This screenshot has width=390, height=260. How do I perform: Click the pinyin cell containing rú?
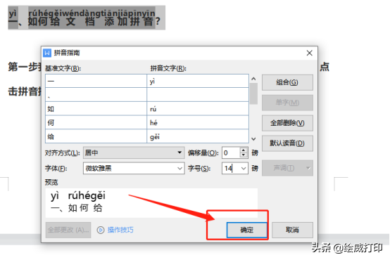[x=198, y=108]
